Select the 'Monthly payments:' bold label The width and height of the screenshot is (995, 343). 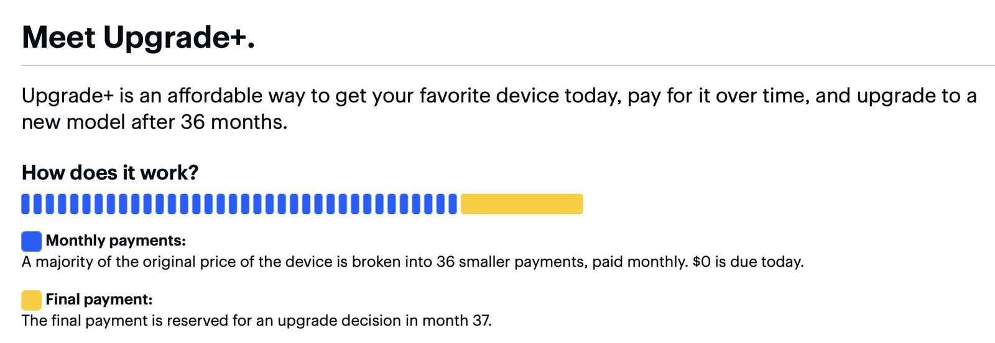point(116,241)
